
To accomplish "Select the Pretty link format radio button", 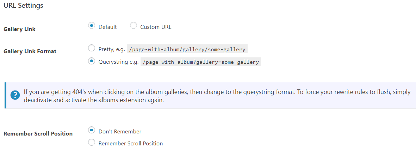I will (92, 48).
